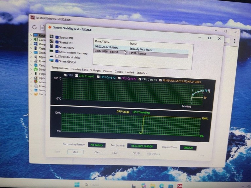Open the AIDA64 app in the taskbar
Screen dimensions: 251x188
click(180, 186)
